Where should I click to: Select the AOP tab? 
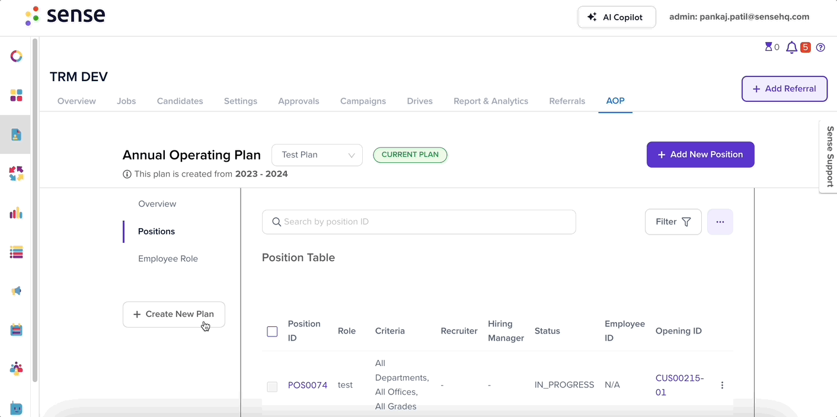[615, 101]
